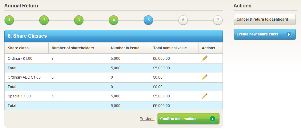Select the Ordinary ABC £1.00 row name
This screenshot has width=301, height=135.
[24, 77]
